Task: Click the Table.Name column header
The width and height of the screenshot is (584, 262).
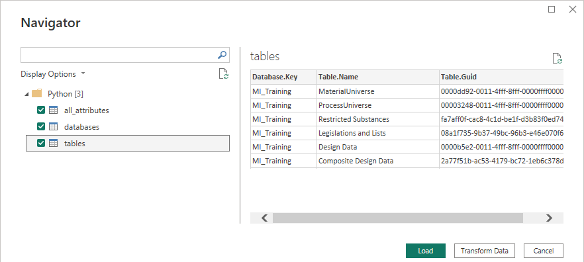Action: [378, 77]
